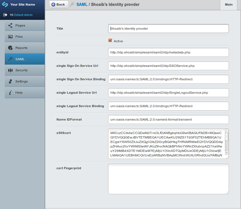Uncheck the Active checkbox
Viewport: 241px width, 209px height.
[x=110, y=40]
